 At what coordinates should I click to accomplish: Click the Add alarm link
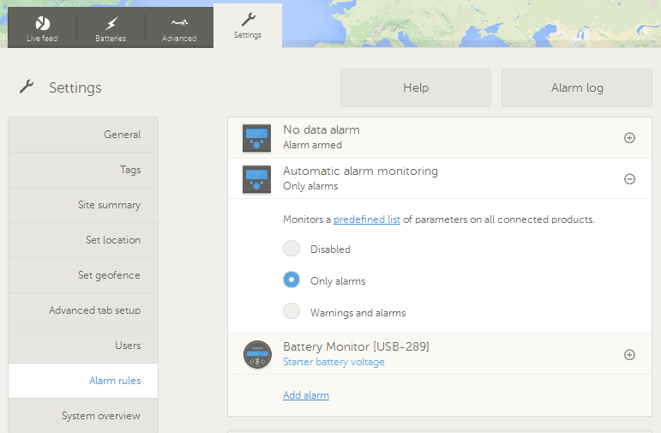(306, 395)
